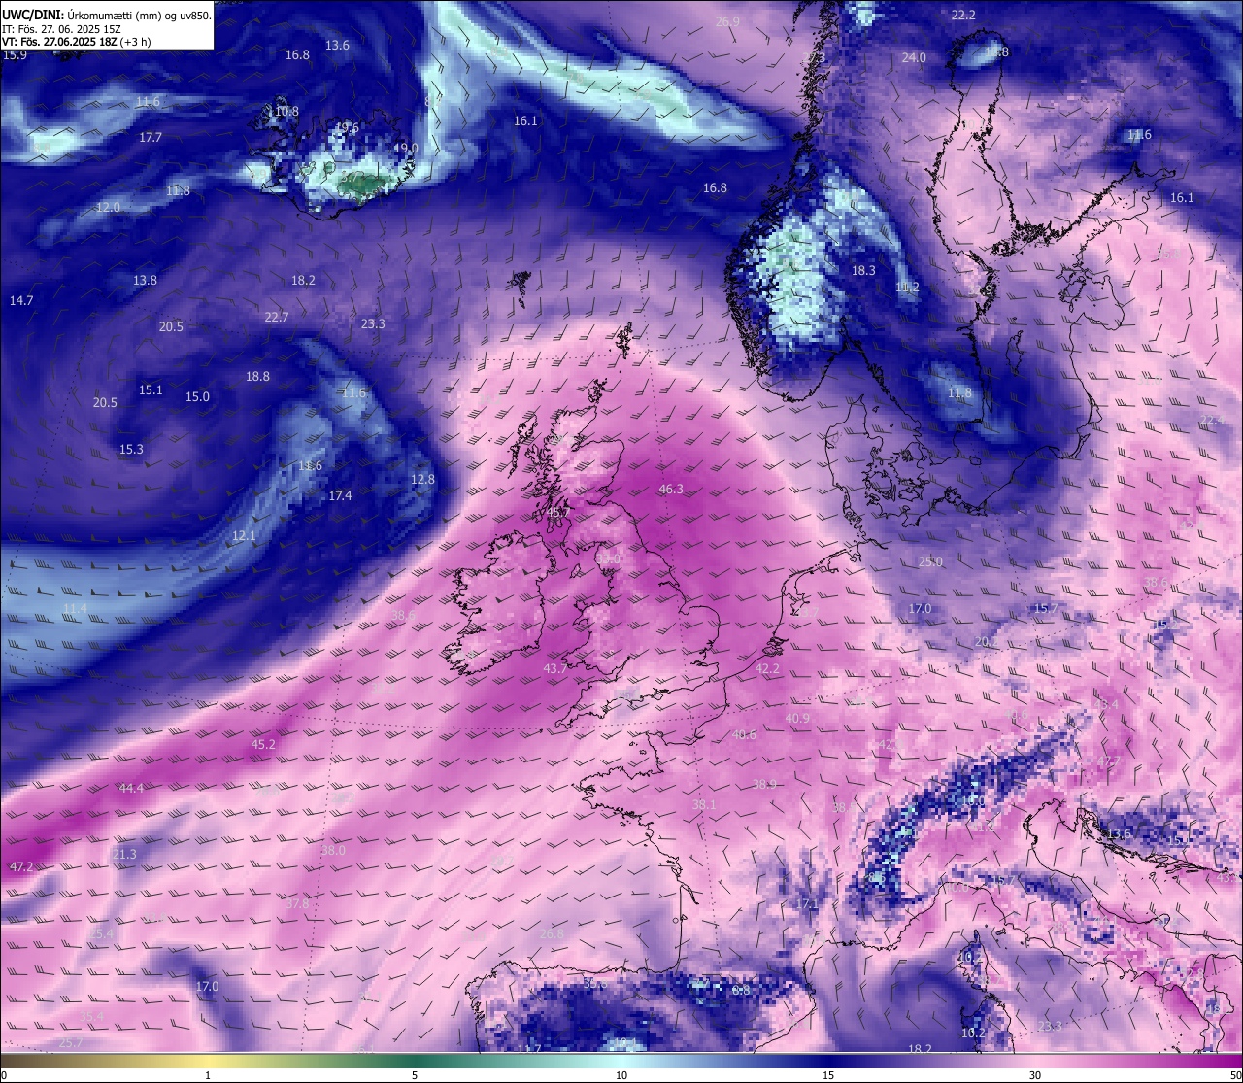Viewport: 1243px width, 1083px height.
Task: Click the 21.3 value label
Action: click(x=124, y=855)
